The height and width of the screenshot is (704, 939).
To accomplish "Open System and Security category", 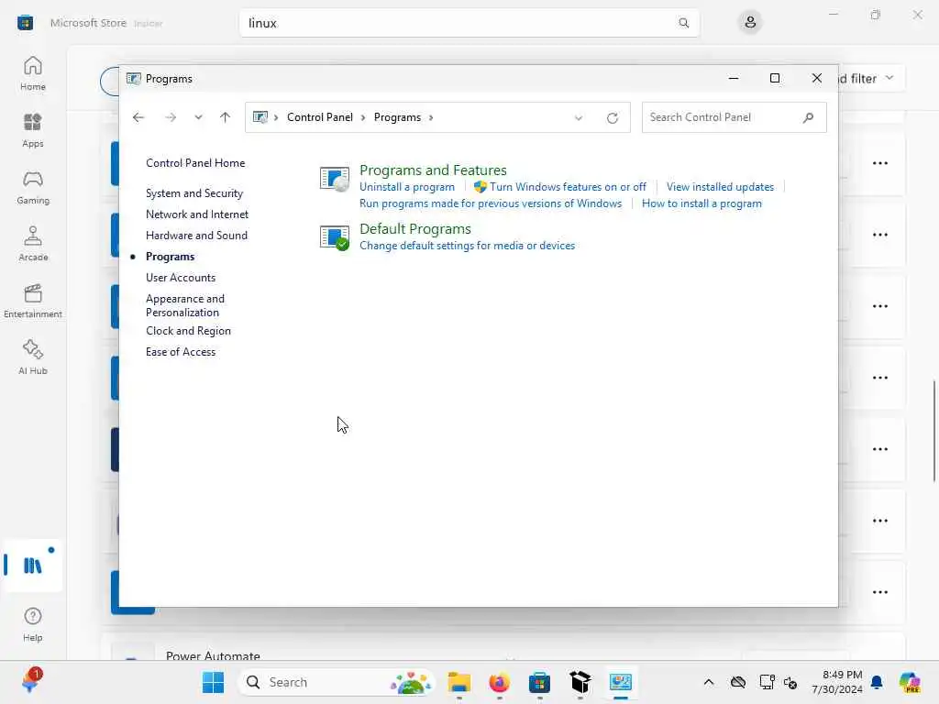I will point(194,193).
